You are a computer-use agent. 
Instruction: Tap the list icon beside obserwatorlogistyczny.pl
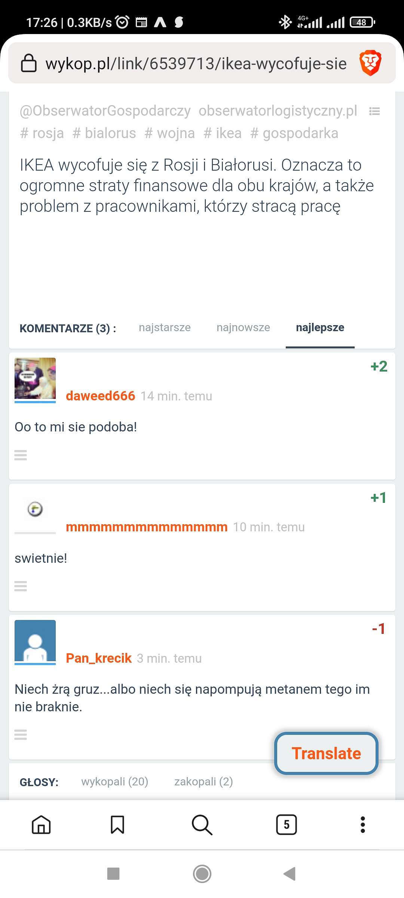(x=374, y=111)
